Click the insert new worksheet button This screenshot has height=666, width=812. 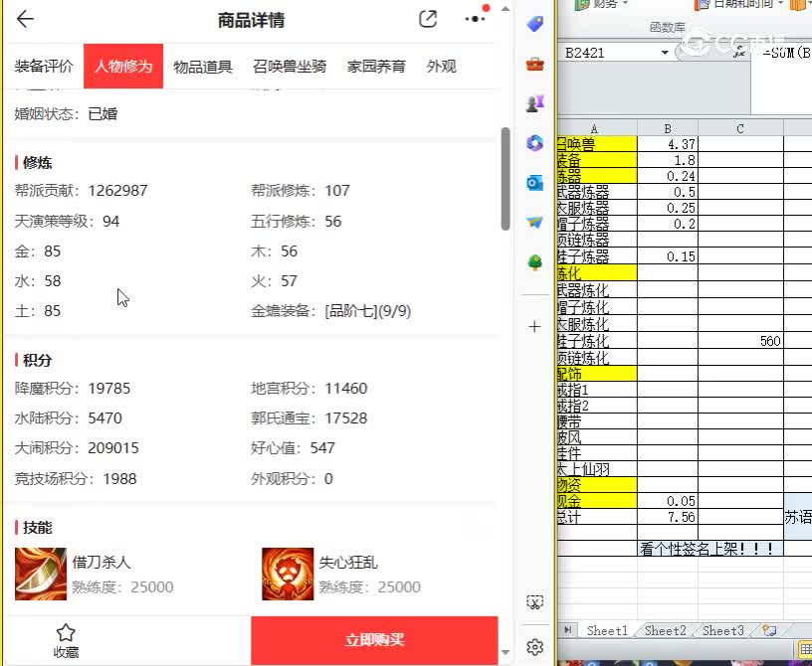(766, 630)
